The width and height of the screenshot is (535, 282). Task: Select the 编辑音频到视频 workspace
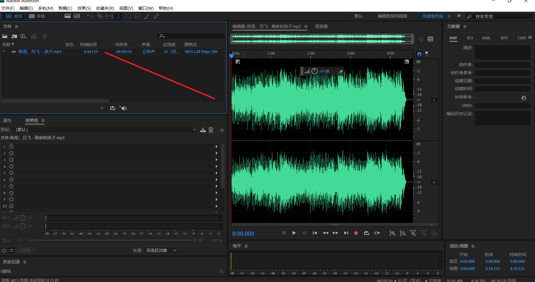click(x=393, y=16)
